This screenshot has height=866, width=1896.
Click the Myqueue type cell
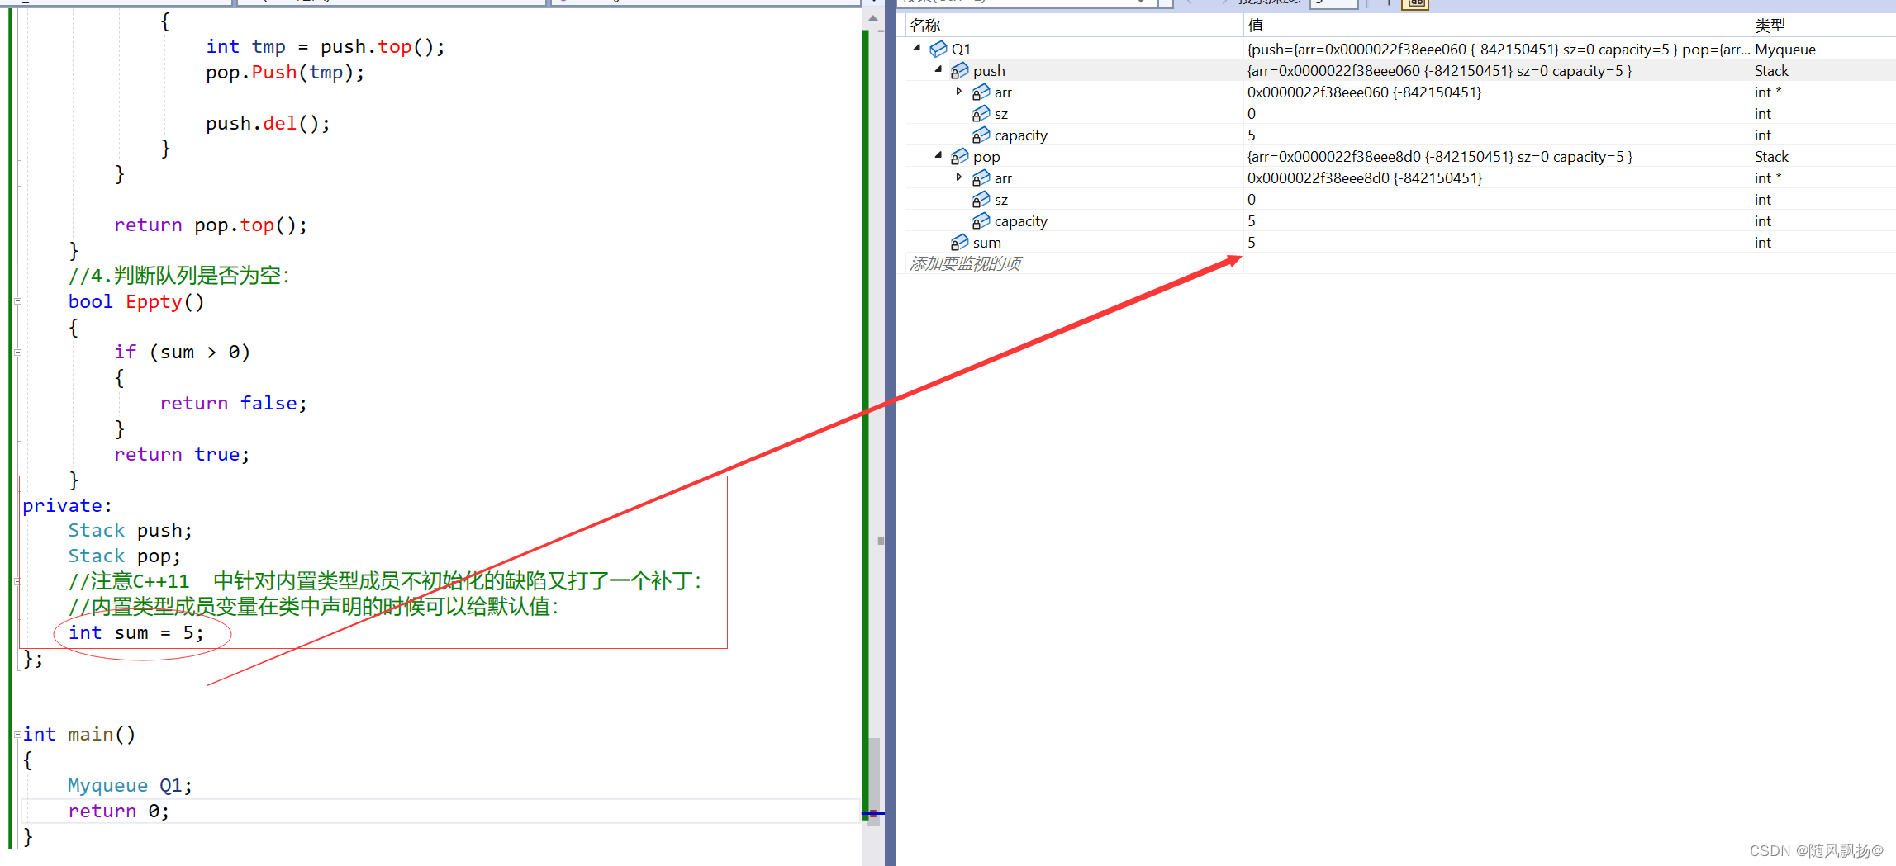pyautogui.click(x=1784, y=50)
